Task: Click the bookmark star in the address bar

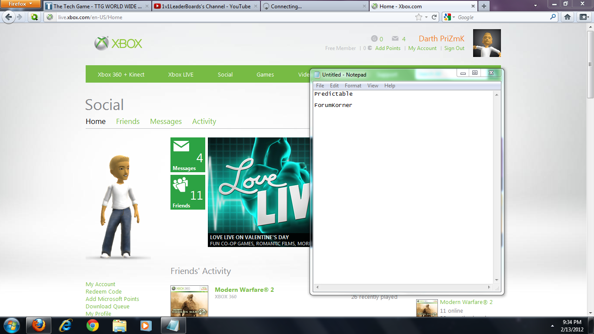Action: 418,17
